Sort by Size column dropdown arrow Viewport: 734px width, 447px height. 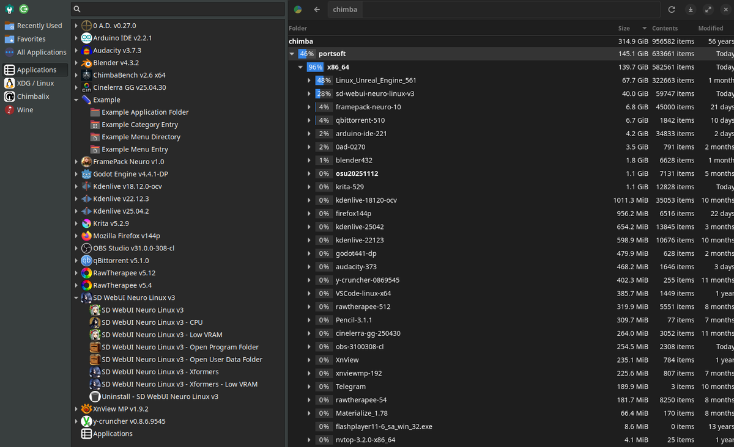(644, 29)
